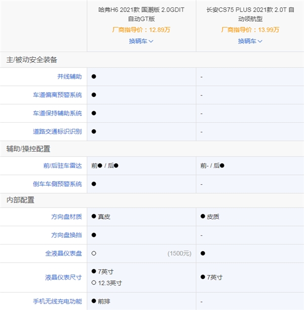Open 换辆车 dropdown for 哈弗H6
Screen dimensions: 304x310
pos(141,41)
